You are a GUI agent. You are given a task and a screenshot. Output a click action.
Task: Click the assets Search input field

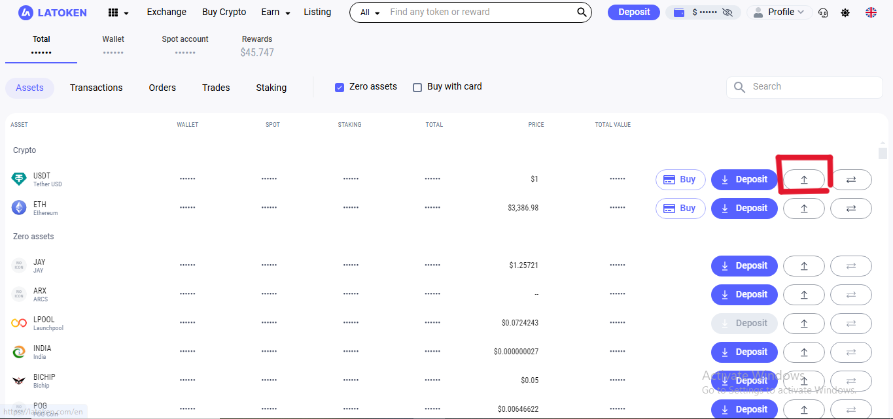(811, 87)
